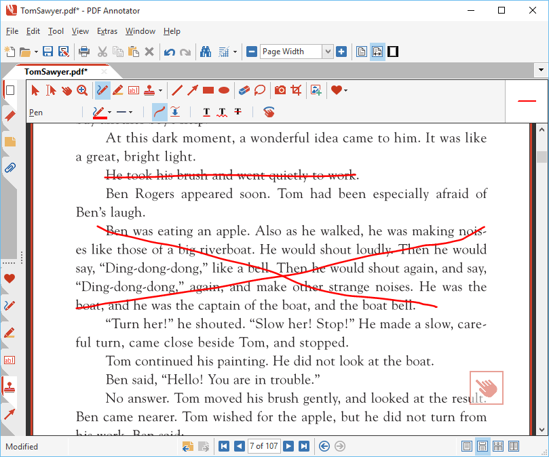Go to the last page

pyautogui.click(x=304, y=446)
